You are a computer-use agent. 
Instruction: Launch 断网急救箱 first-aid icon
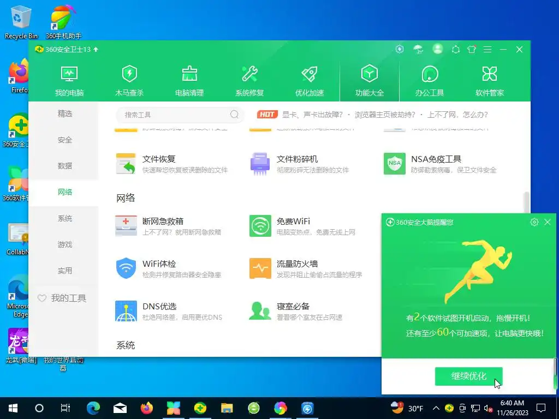126,226
